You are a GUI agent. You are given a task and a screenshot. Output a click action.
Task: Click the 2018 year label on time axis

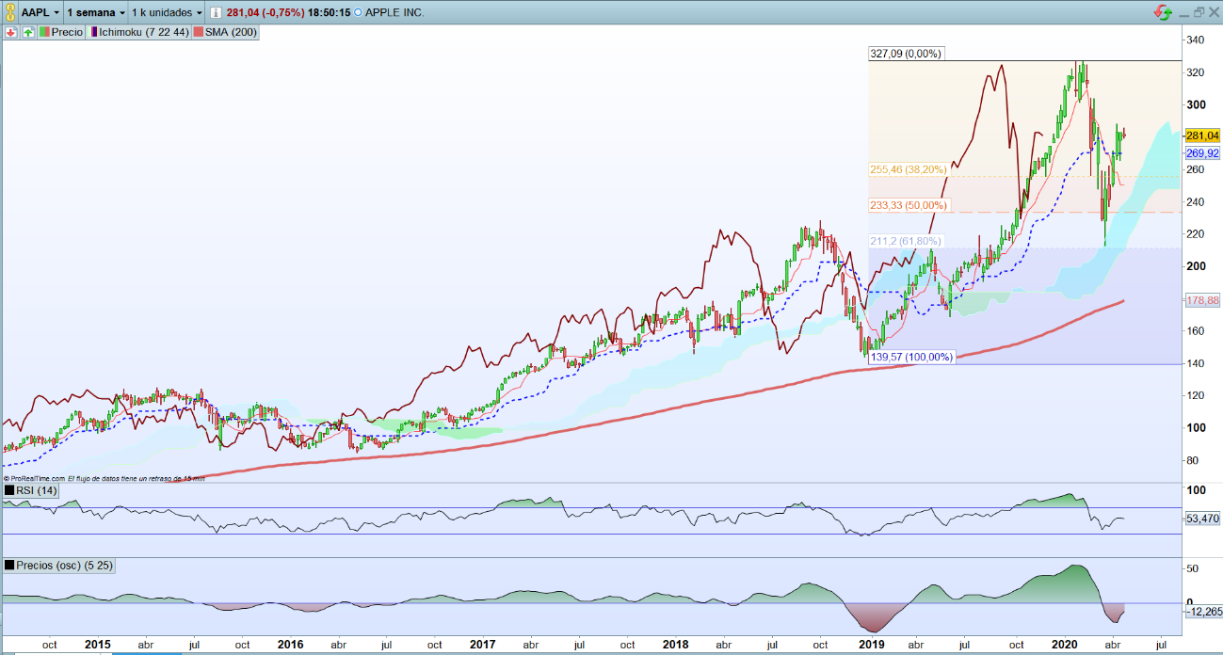675,645
